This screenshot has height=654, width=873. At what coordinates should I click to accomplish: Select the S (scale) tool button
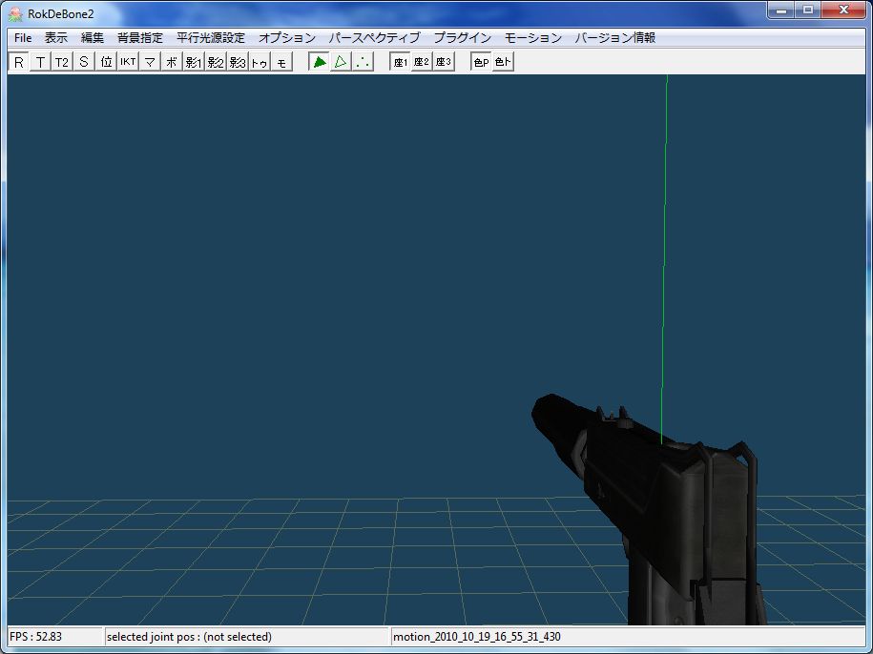tap(84, 62)
